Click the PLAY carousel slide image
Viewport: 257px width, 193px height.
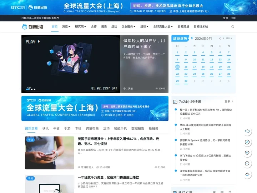(71, 64)
